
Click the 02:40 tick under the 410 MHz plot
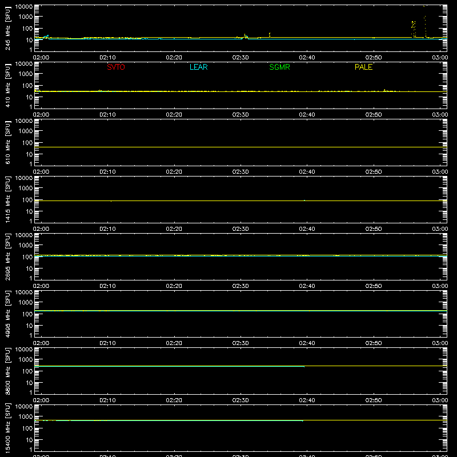[307, 115]
